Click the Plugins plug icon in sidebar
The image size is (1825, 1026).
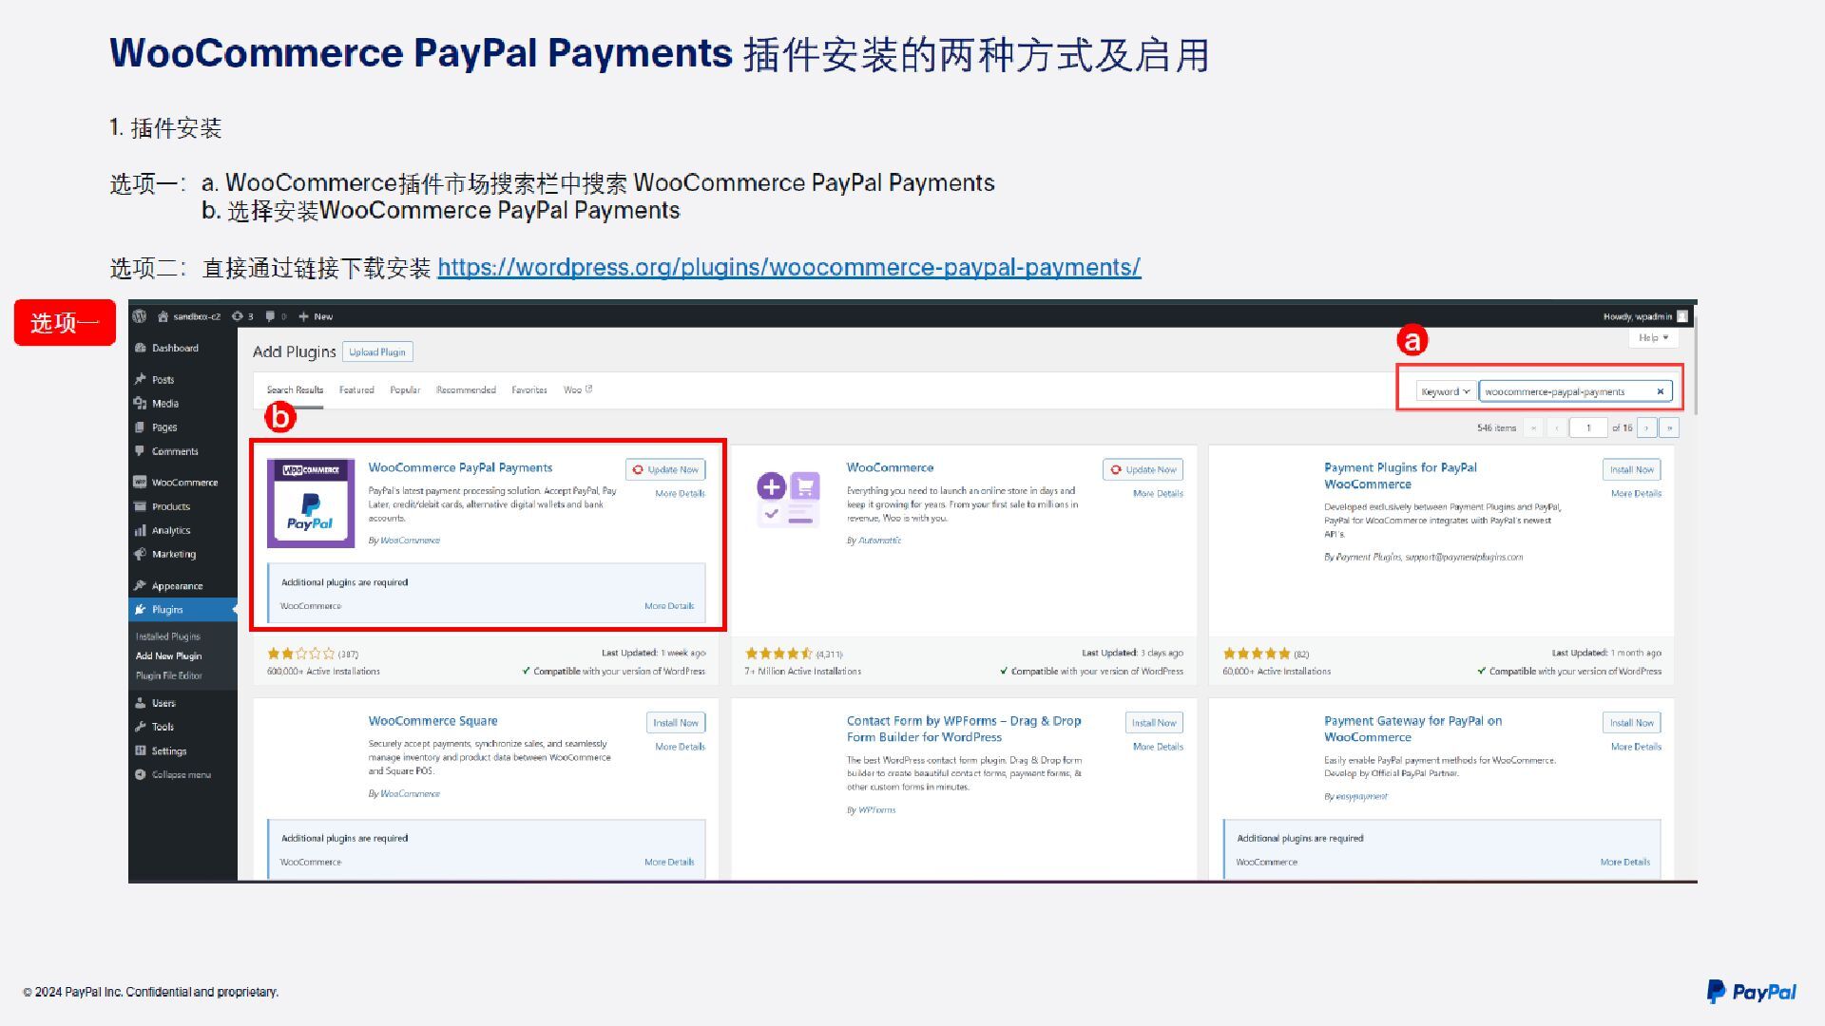141,609
